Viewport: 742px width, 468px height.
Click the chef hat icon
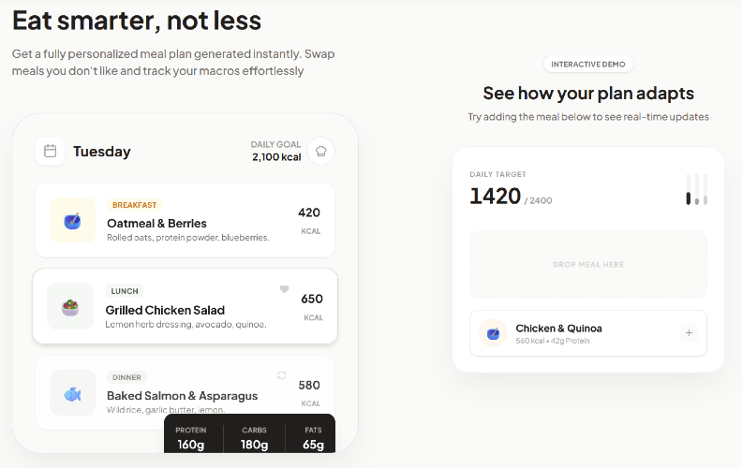tap(321, 151)
